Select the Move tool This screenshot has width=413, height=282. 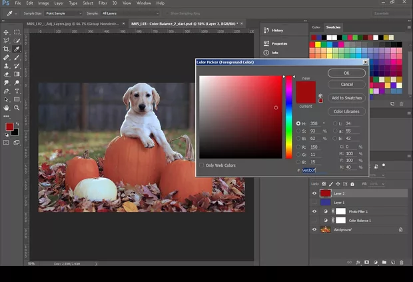click(7, 32)
